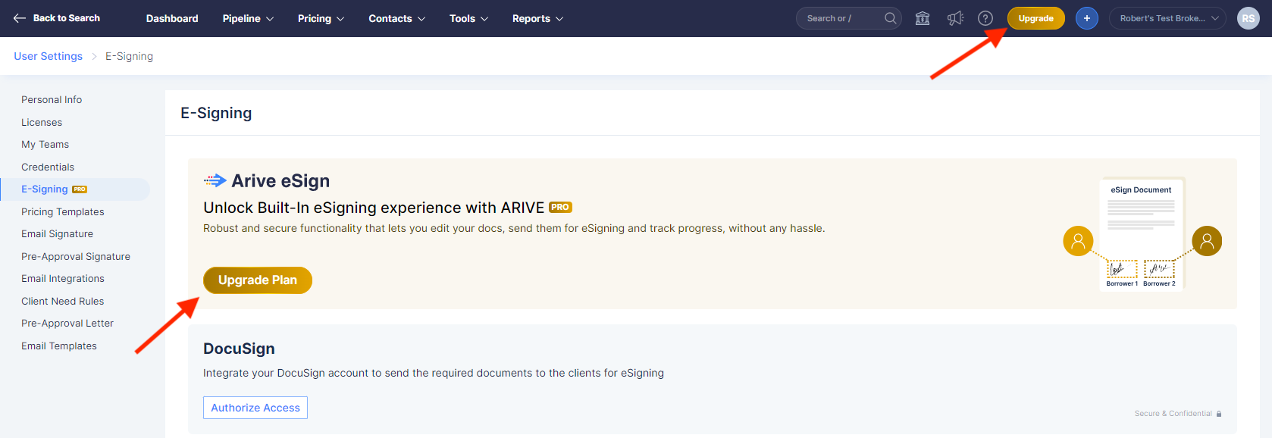Image resolution: width=1272 pixels, height=438 pixels.
Task: Click the blue plus add button
Action: (1086, 18)
